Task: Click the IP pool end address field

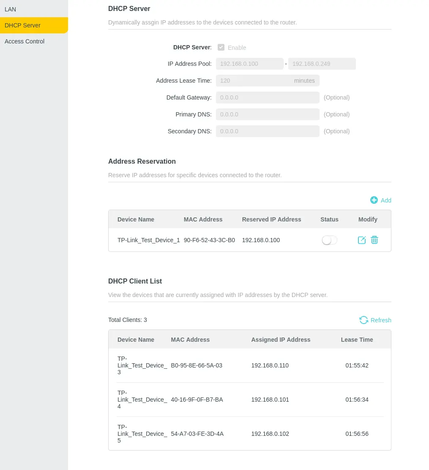Action: 322,64
